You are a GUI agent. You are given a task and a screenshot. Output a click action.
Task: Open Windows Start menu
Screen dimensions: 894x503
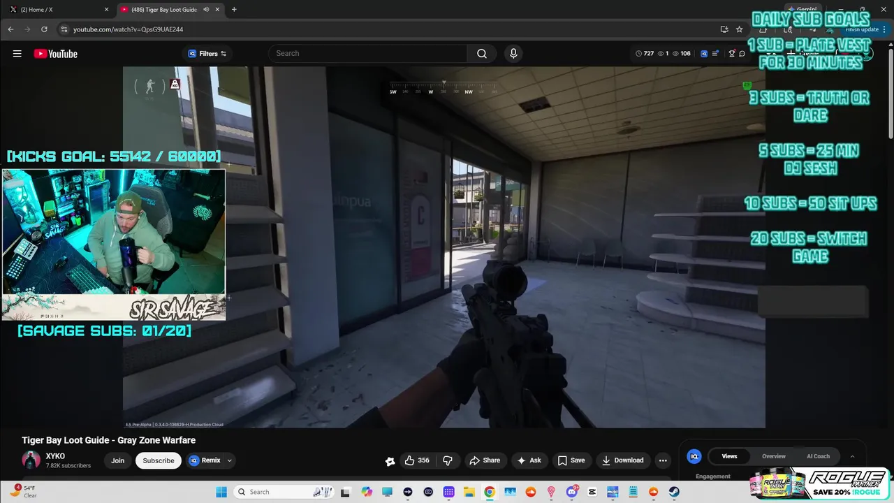pos(221,492)
